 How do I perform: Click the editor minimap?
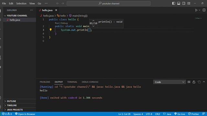pyautogui.click(x=198, y=18)
